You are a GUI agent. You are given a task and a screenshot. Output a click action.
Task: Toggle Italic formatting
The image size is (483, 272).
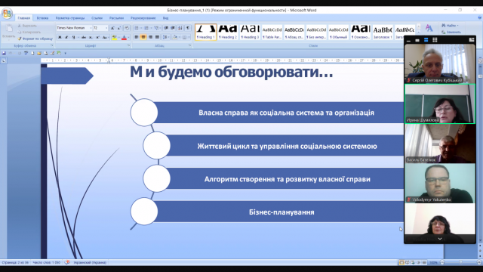[x=66, y=37]
